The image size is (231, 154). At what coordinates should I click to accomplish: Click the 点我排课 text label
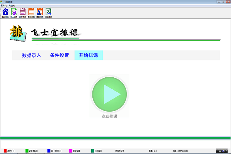109,116
